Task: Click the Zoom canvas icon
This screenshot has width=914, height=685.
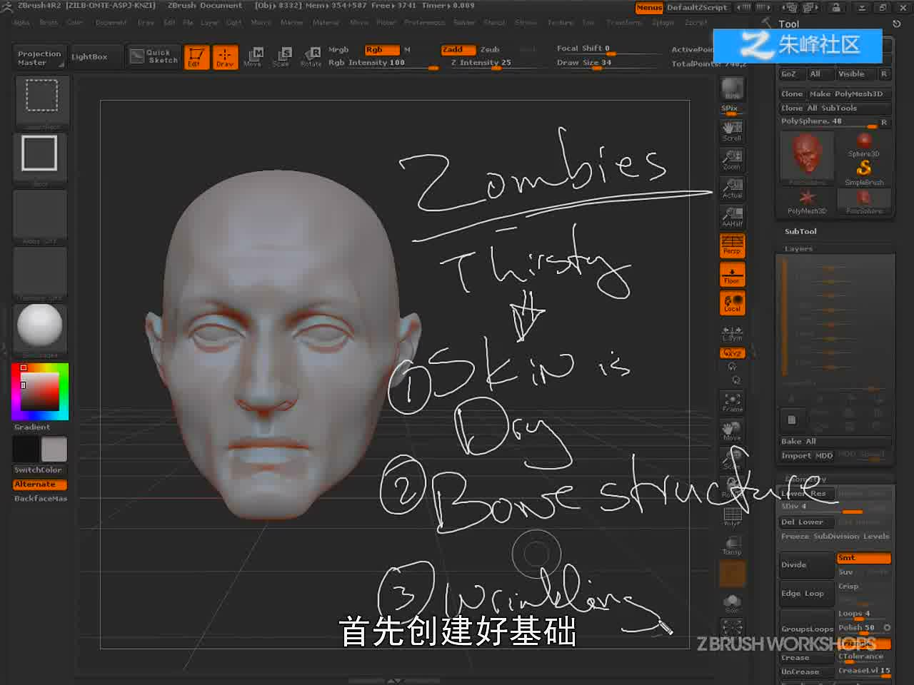Action: point(732,159)
